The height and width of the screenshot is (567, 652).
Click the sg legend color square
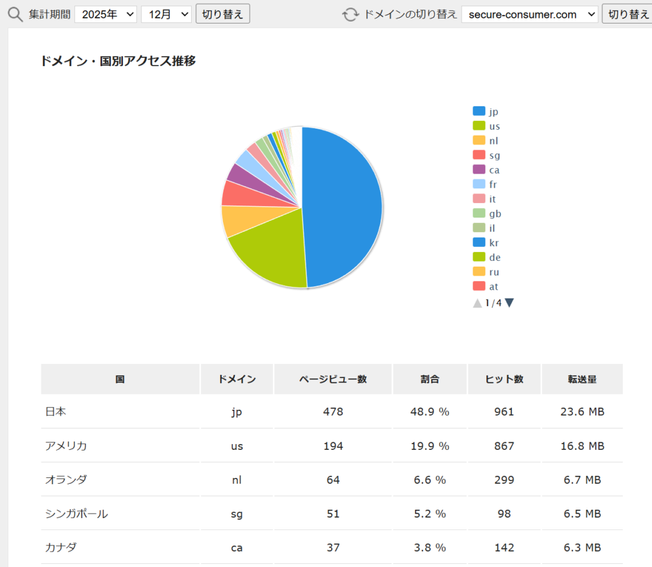(479, 155)
